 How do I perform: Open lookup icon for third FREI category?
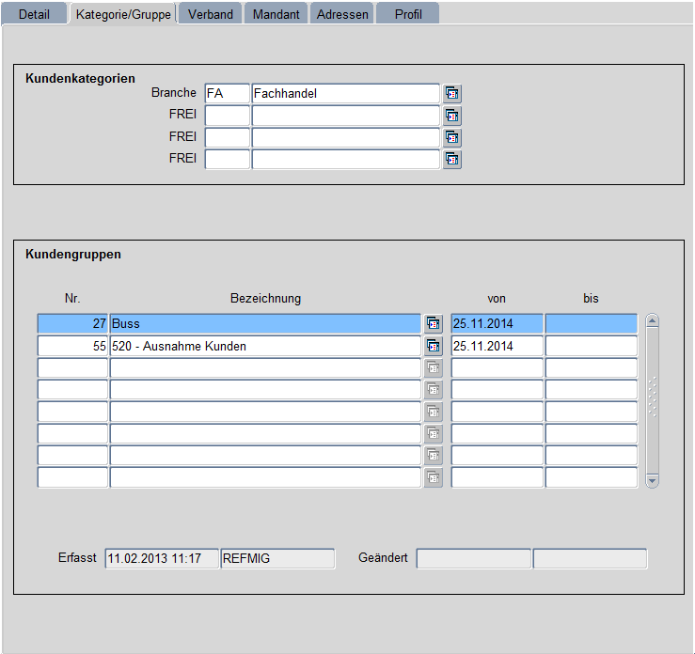point(452,159)
